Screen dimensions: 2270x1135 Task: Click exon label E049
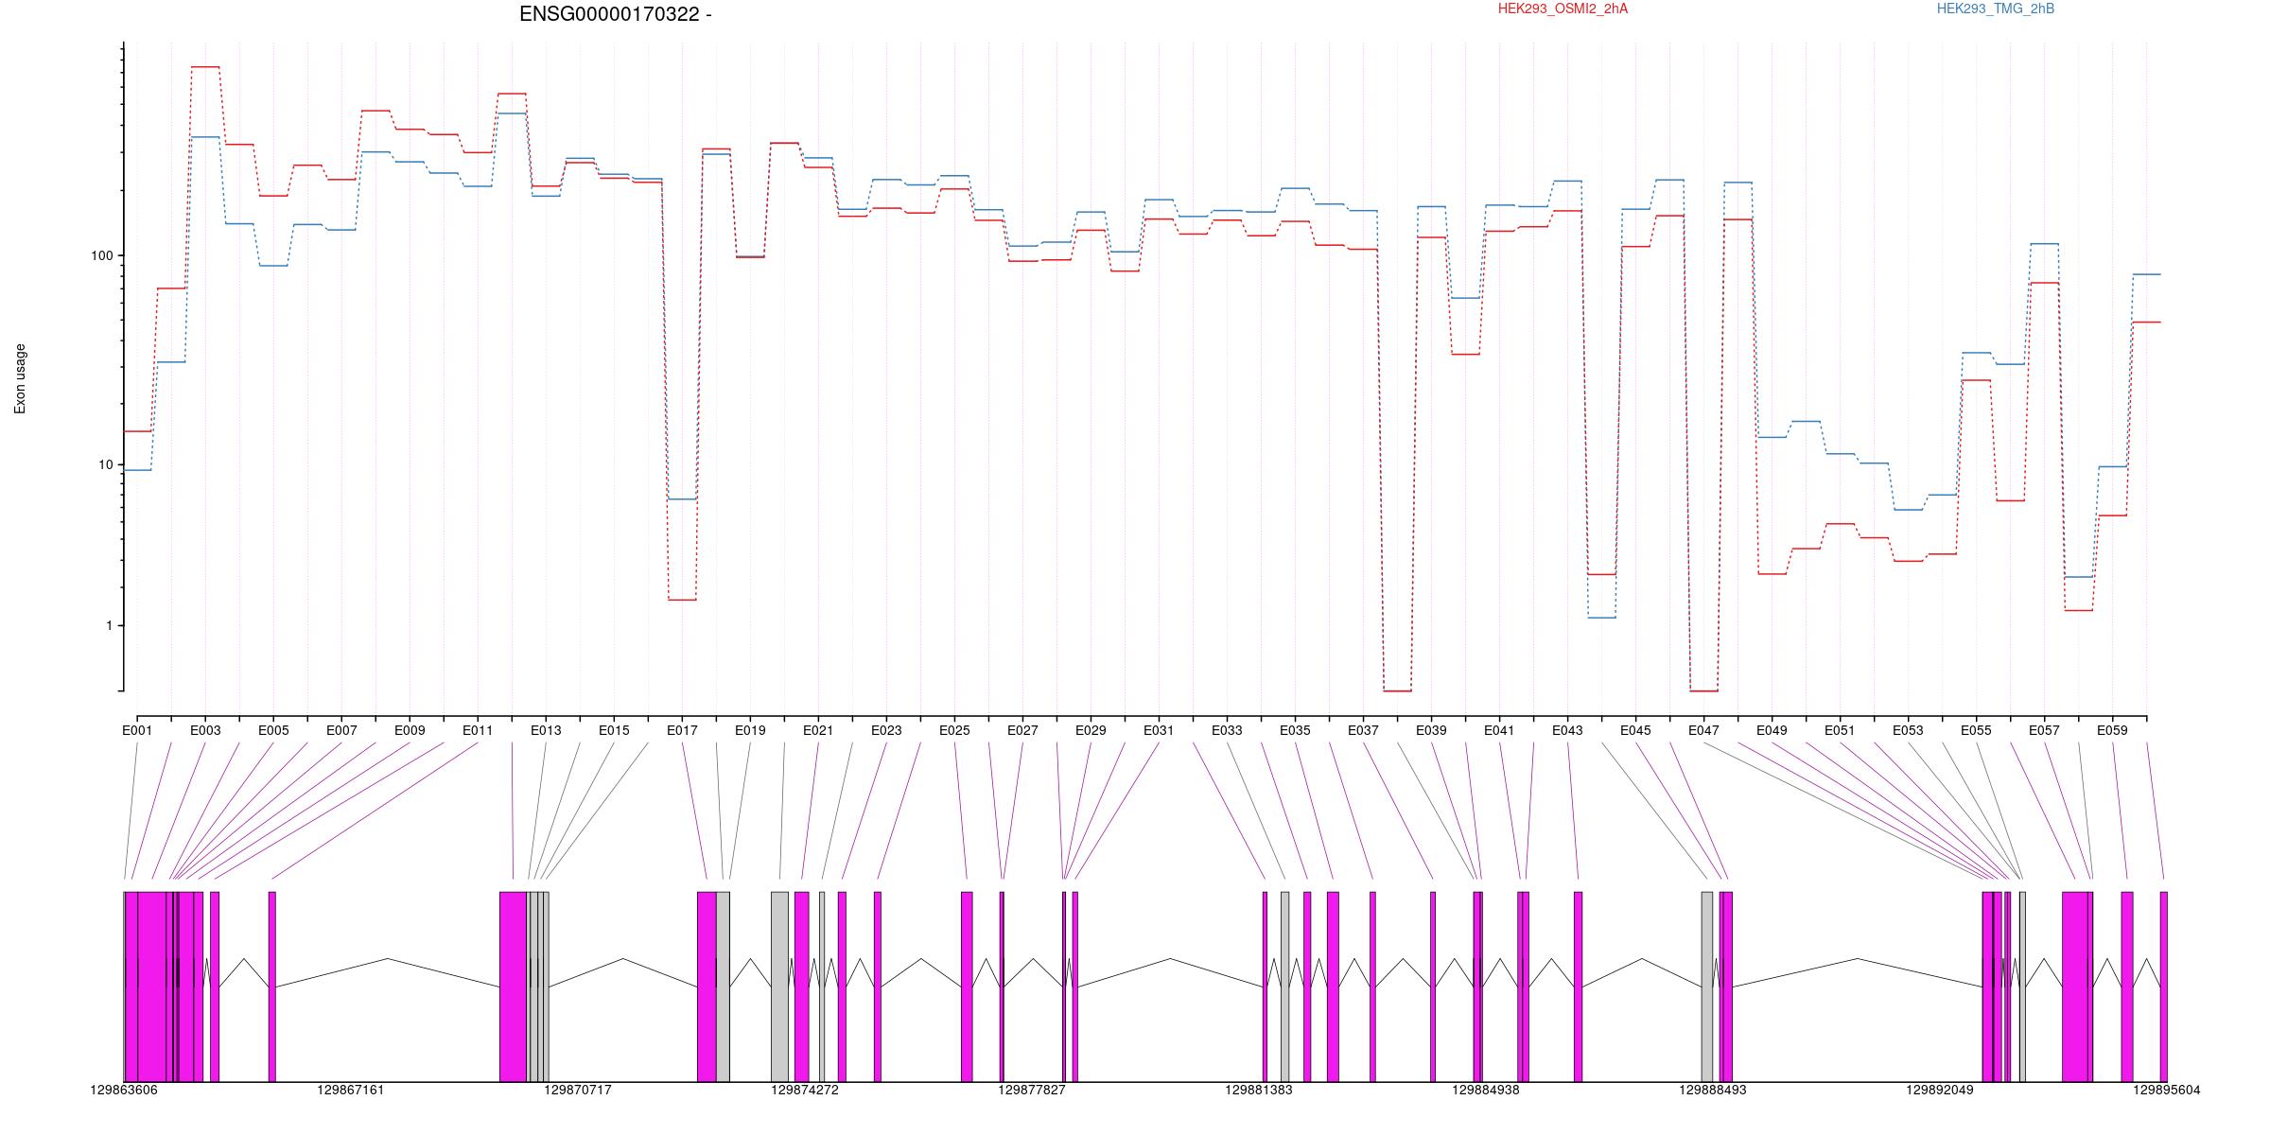click(x=1772, y=730)
